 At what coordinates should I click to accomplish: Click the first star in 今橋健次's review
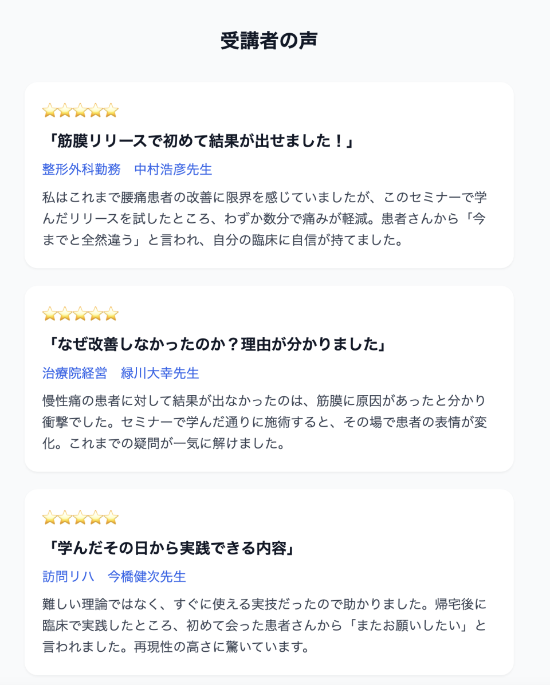click(x=50, y=518)
